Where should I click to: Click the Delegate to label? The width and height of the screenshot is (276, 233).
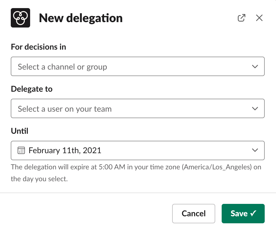[31, 89]
